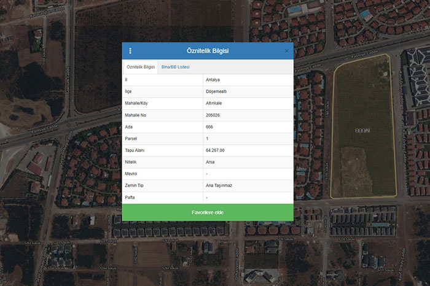Click the Mahalle/Köy field label
This screenshot has height=286, width=430.
pos(136,103)
